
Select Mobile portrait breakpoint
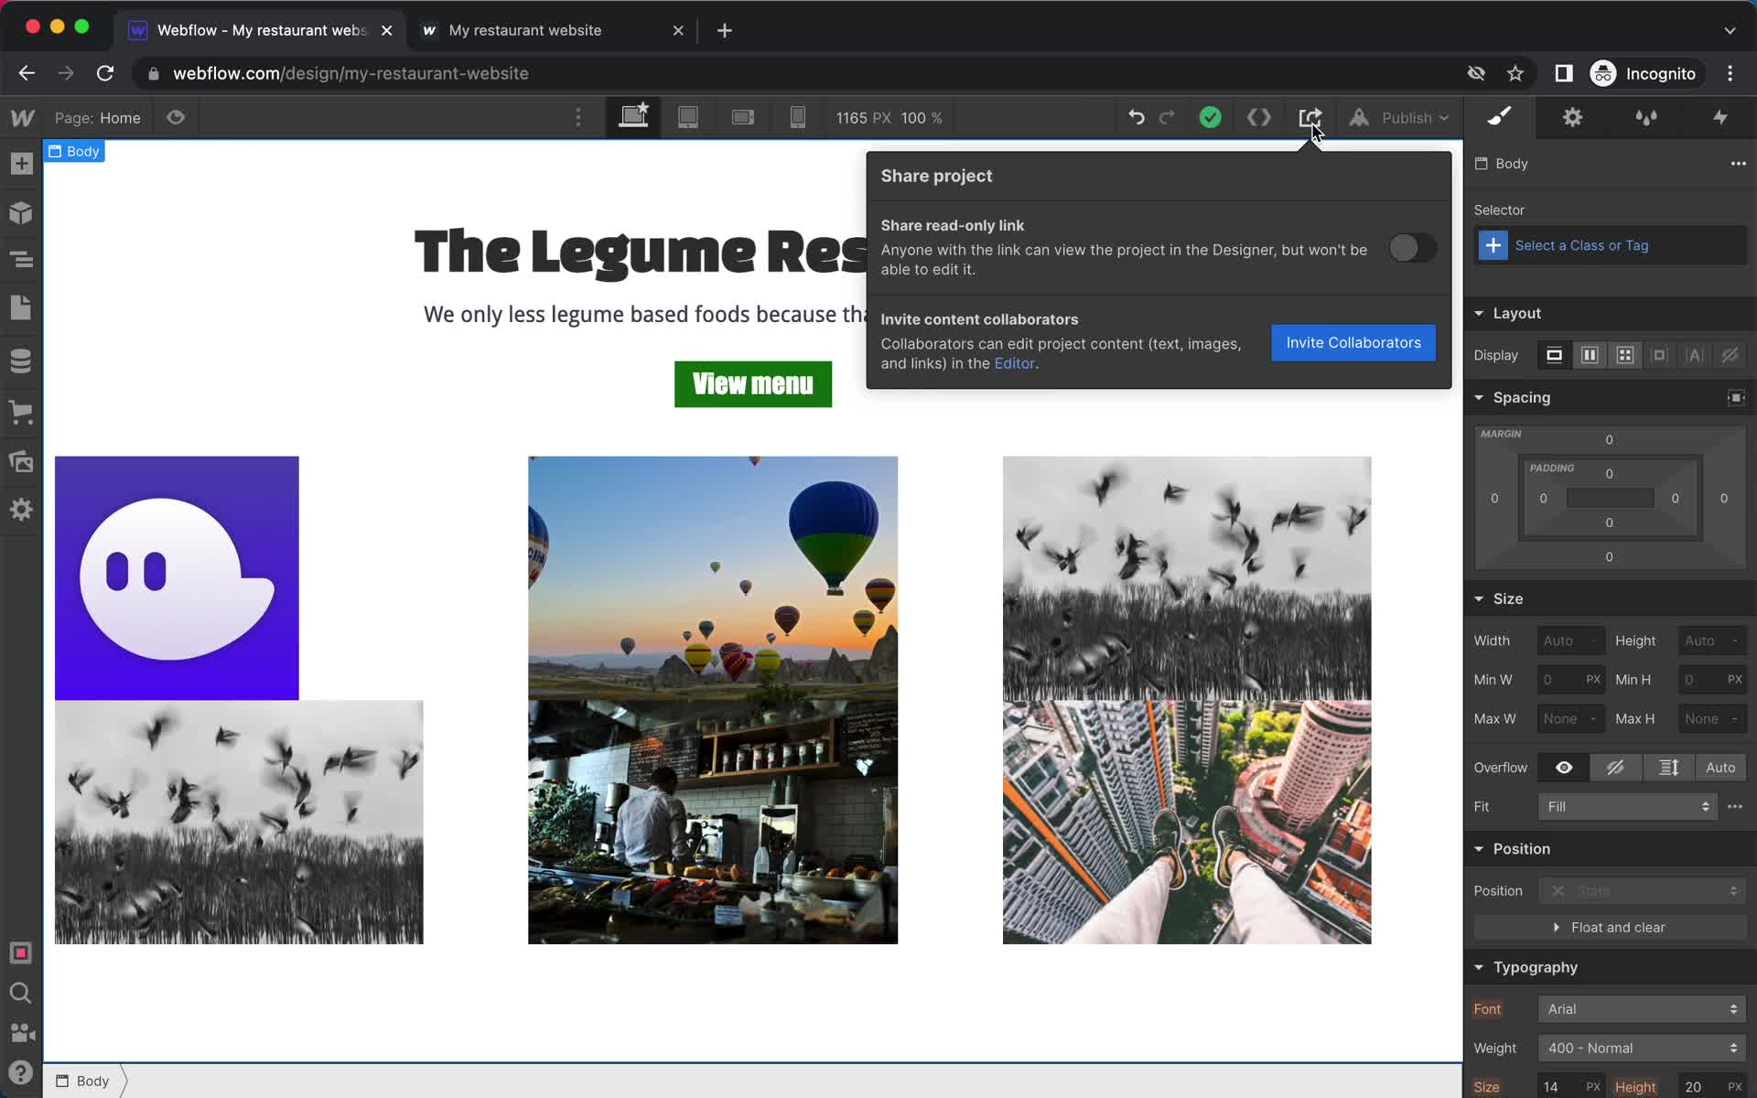798,117
